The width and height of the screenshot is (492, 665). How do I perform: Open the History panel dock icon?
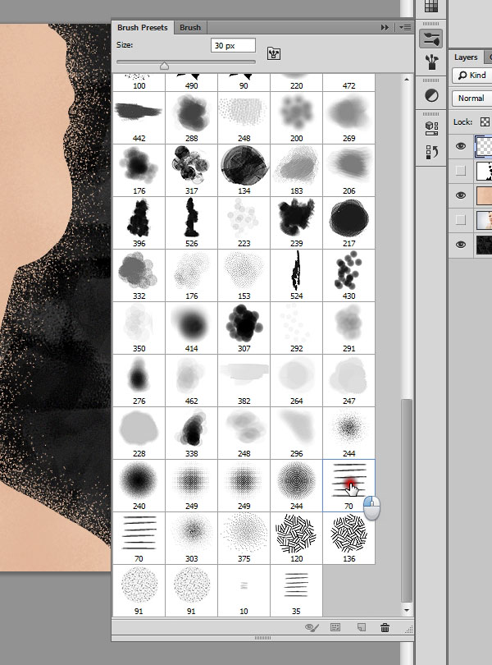click(430, 152)
